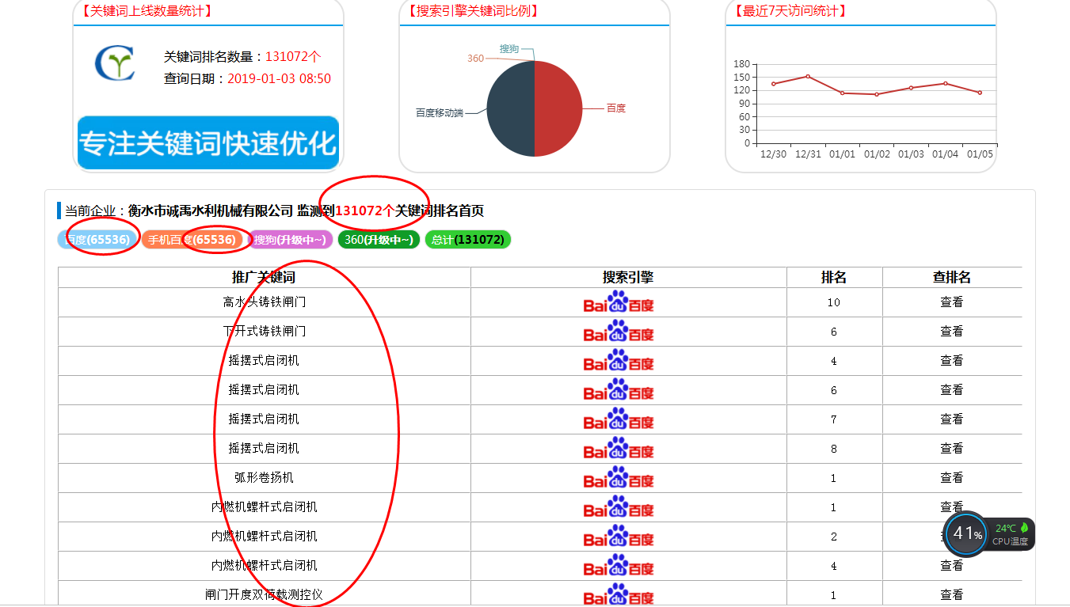This screenshot has height=607, width=1070.
Task: Click the 推广关键词 column header
Action: click(x=264, y=278)
